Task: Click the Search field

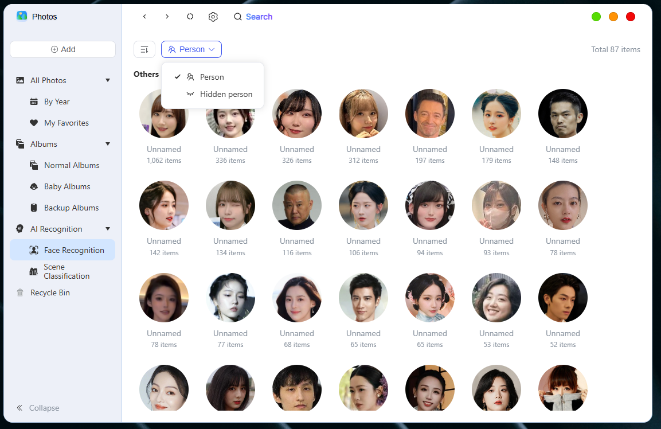Action: (253, 17)
